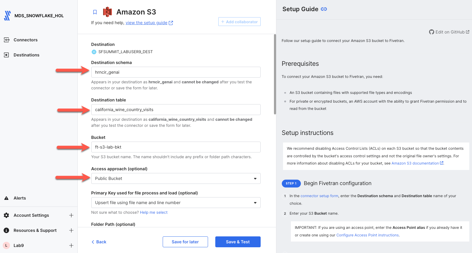Click the Bucket name input field
The height and width of the screenshot is (253, 472).
[x=176, y=147]
